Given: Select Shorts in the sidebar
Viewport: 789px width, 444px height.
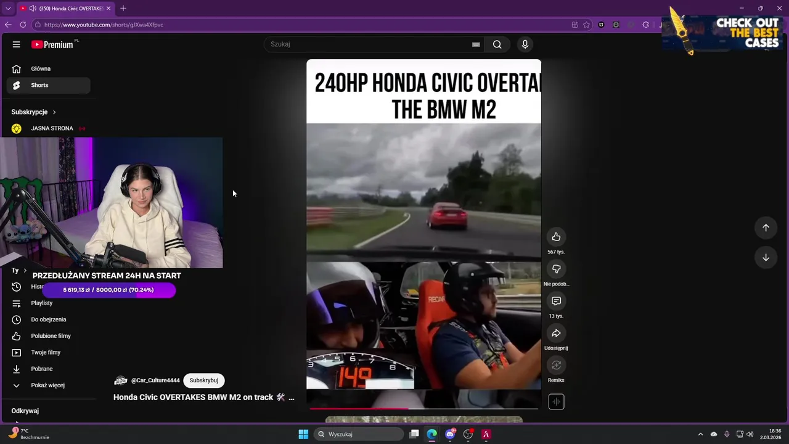Looking at the screenshot, I should coord(49,85).
